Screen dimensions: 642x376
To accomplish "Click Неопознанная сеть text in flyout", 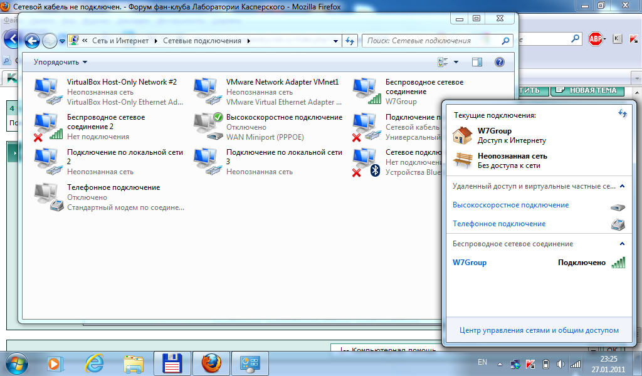I will pos(512,156).
